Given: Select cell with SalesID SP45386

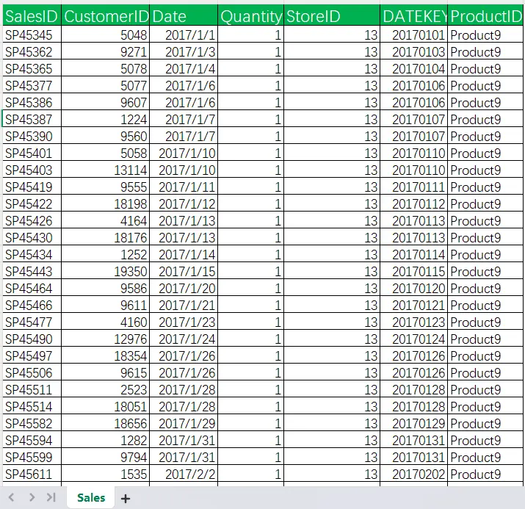Looking at the screenshot, I should (32, 101).
